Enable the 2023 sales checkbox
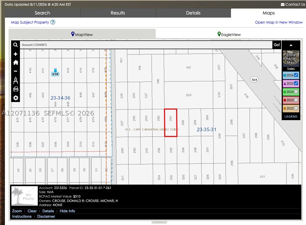Image resolution: width=306 pixels, height=225 pixels. (x=296, y=100)
